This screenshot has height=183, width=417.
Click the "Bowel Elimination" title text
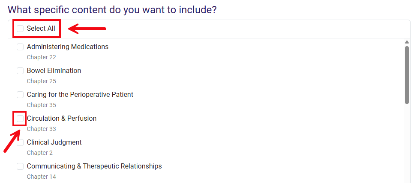coord(54,71)
